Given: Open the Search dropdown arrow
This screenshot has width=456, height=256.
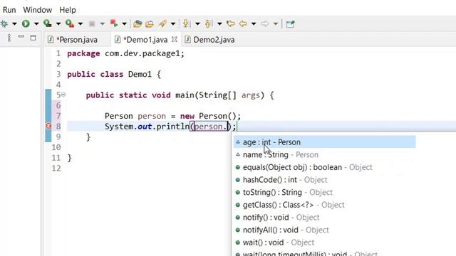Looking at the screenshot, I should click(x=173, y=23).
